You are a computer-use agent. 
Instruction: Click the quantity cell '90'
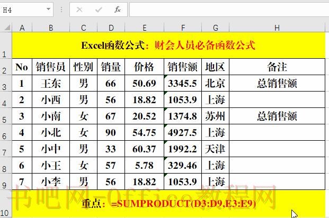111,132
